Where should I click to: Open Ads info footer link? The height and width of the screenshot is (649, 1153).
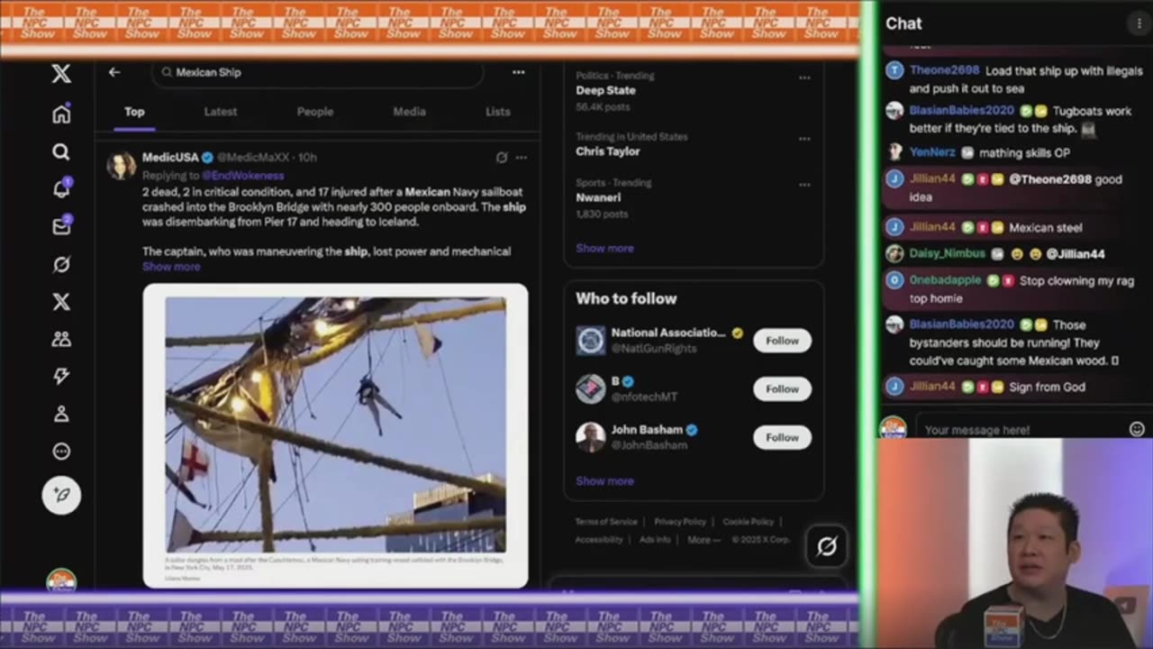(x=655, y=540)
